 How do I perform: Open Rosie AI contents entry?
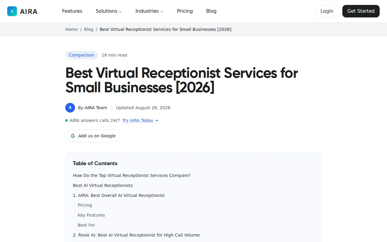[x=136, y=235]
